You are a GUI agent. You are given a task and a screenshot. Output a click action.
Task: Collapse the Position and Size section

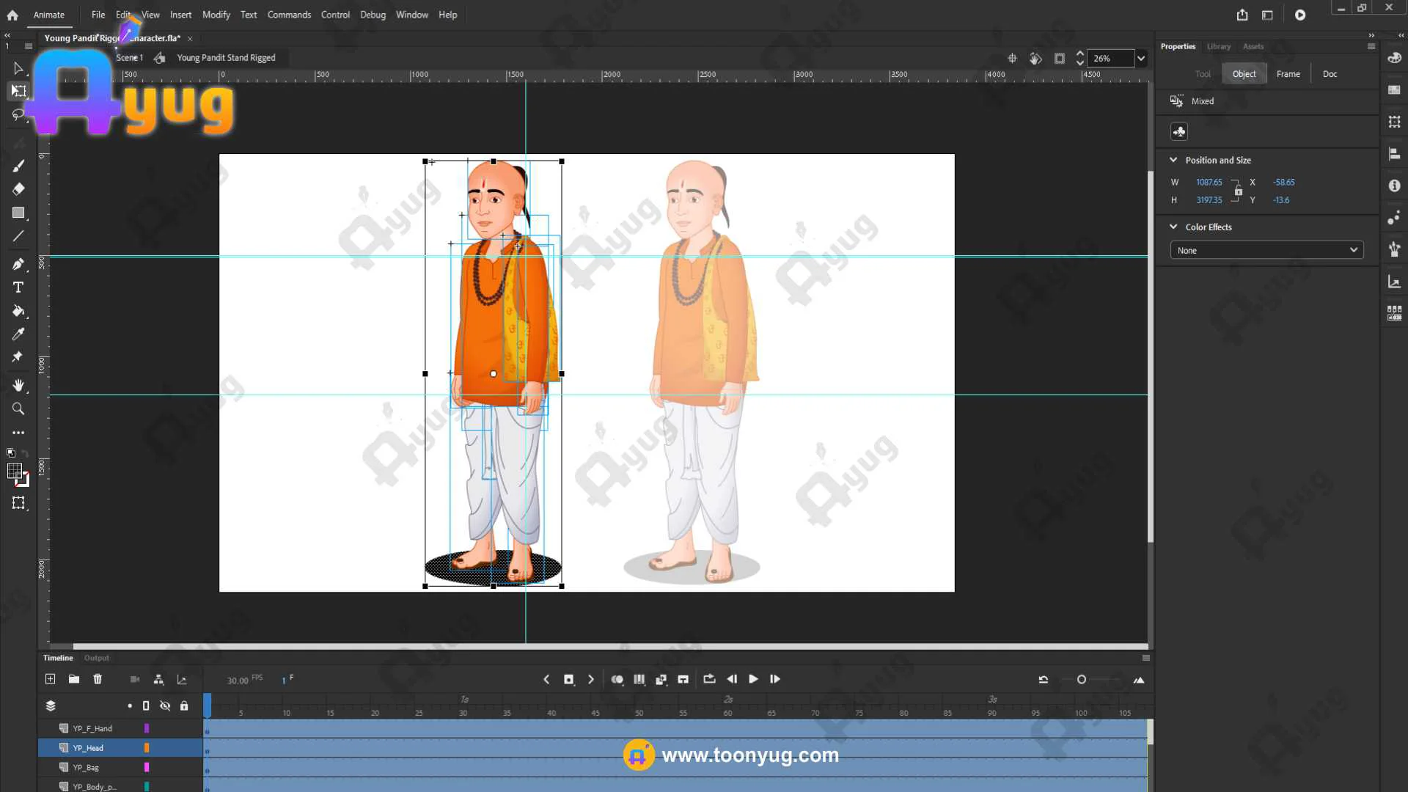(1173, 160)
